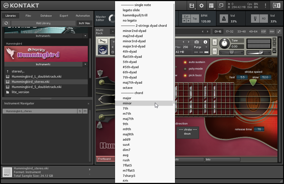Choose 'maj7th' chord menu entry
This screenshot has width=284, height=184.
[144, 119]
